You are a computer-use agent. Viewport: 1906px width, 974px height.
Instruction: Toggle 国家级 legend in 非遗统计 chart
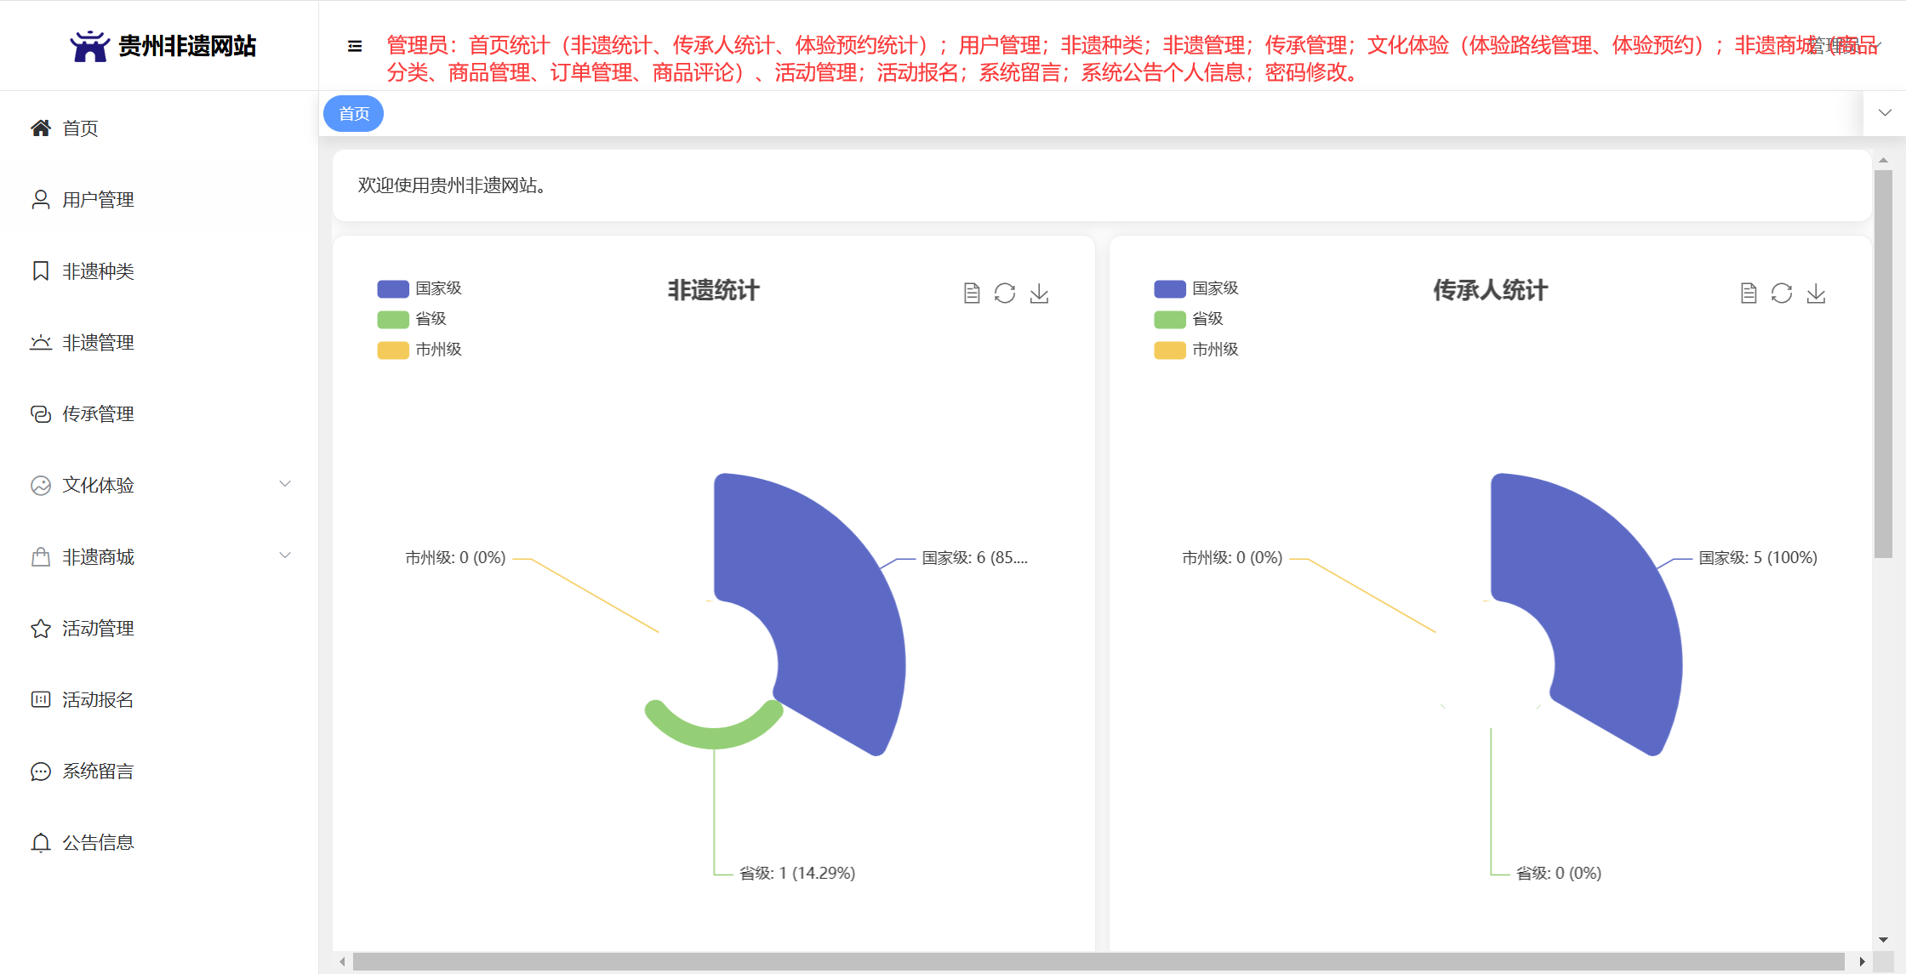point(419,288)
